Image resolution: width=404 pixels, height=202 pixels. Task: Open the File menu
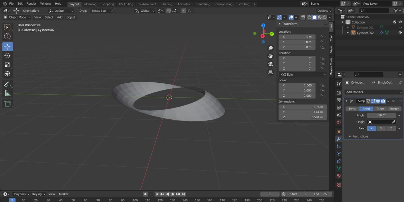[11, 4]
